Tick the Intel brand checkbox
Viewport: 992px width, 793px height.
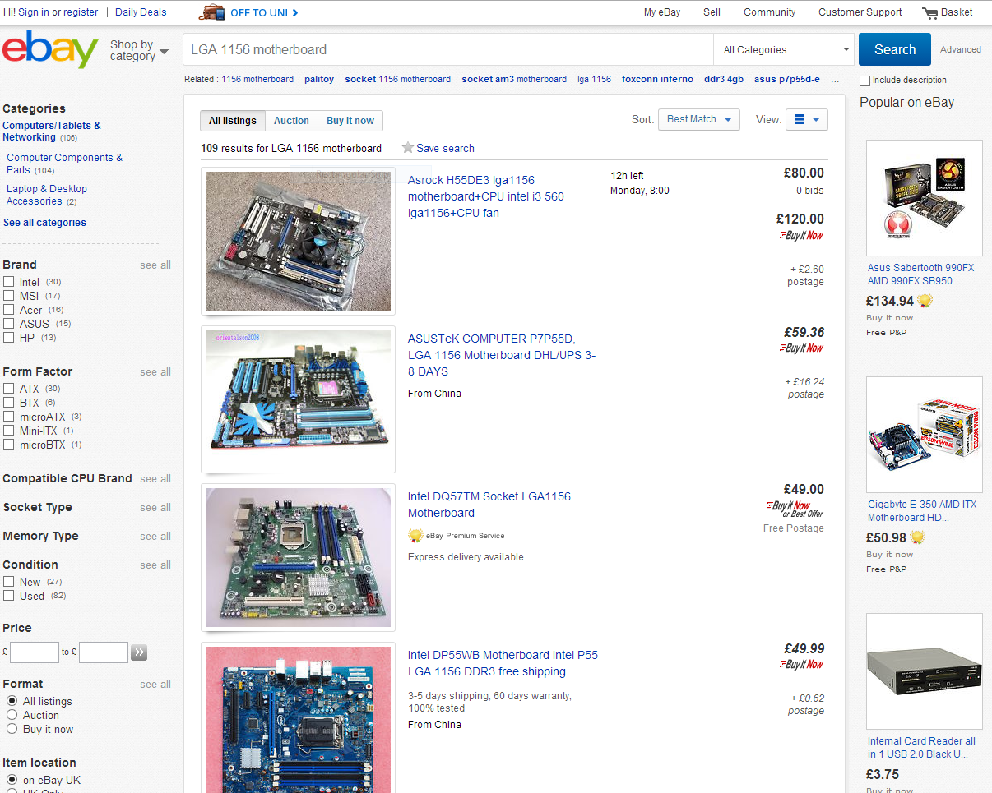point(8,282)
